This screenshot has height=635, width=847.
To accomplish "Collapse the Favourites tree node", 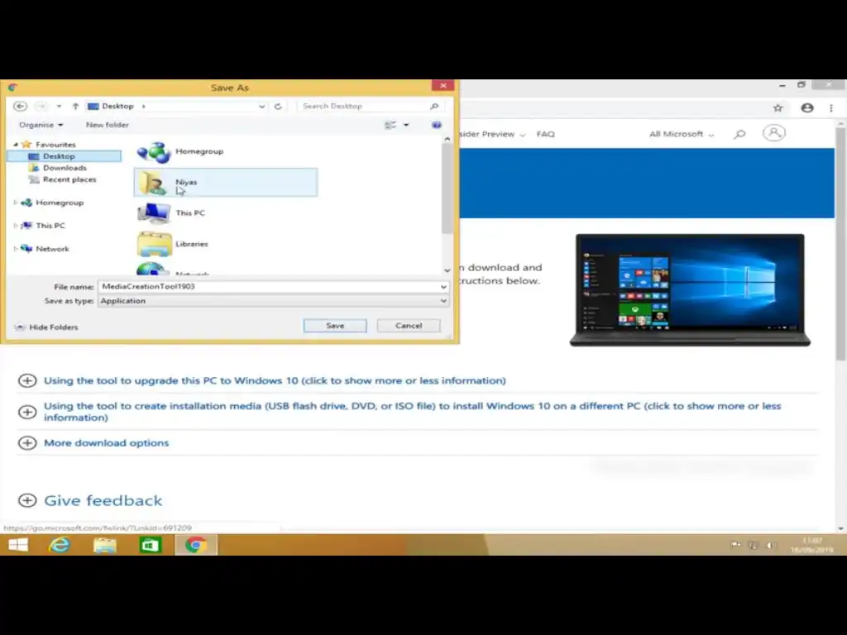I will 16,145.
